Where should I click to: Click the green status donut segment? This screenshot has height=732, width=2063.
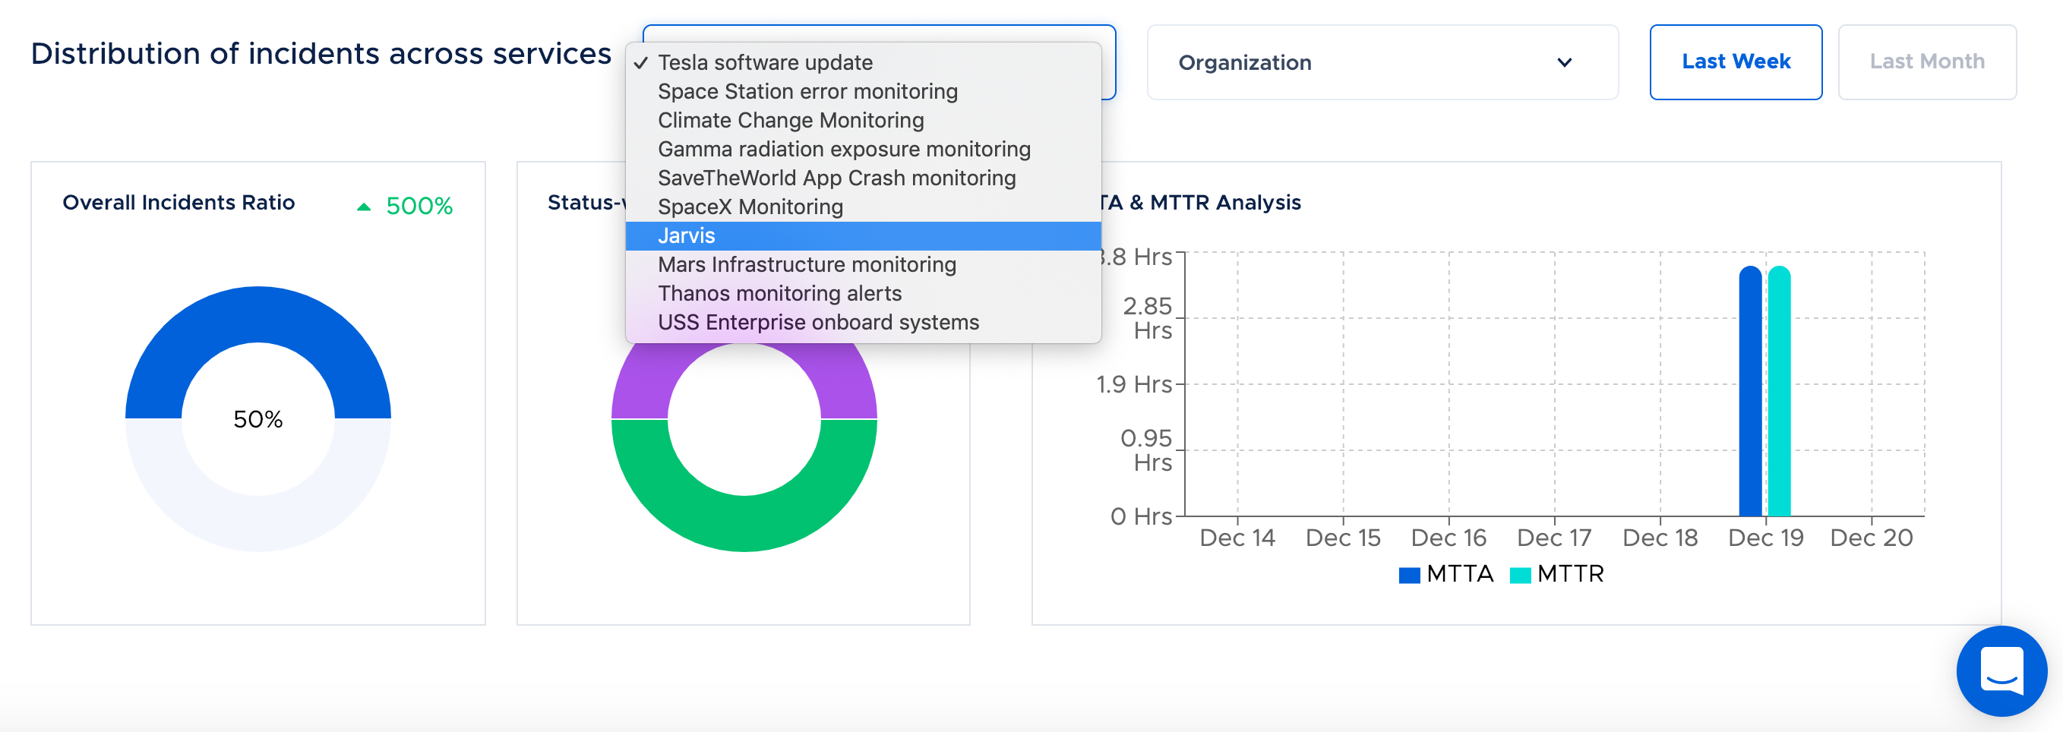click(744, 524)
